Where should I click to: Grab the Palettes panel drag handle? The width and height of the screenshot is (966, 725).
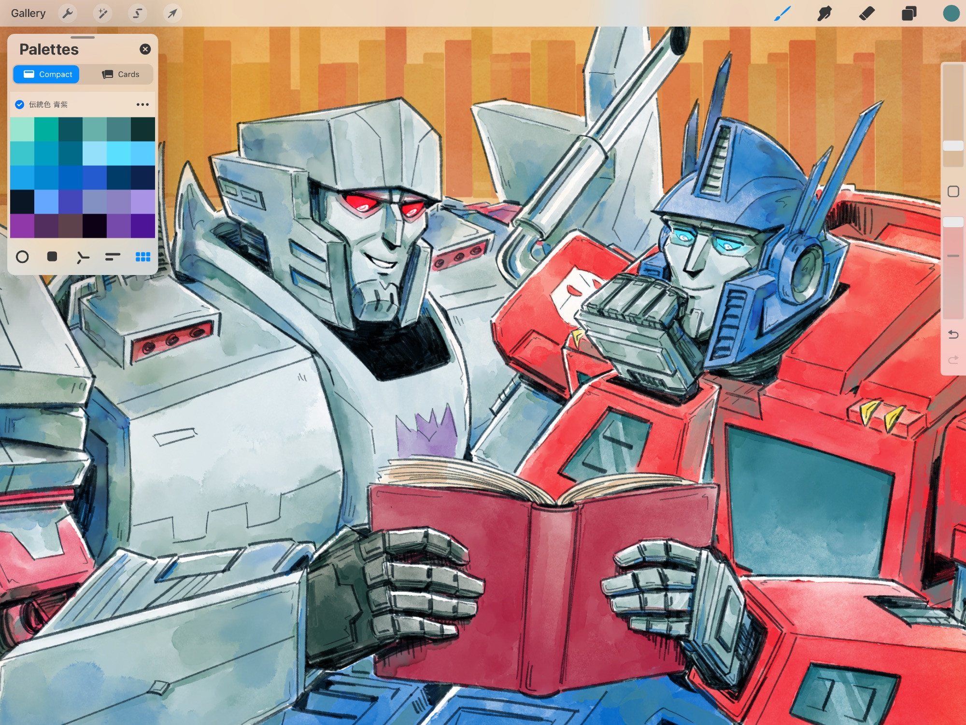pyautogui.click(x=83, y=37)
